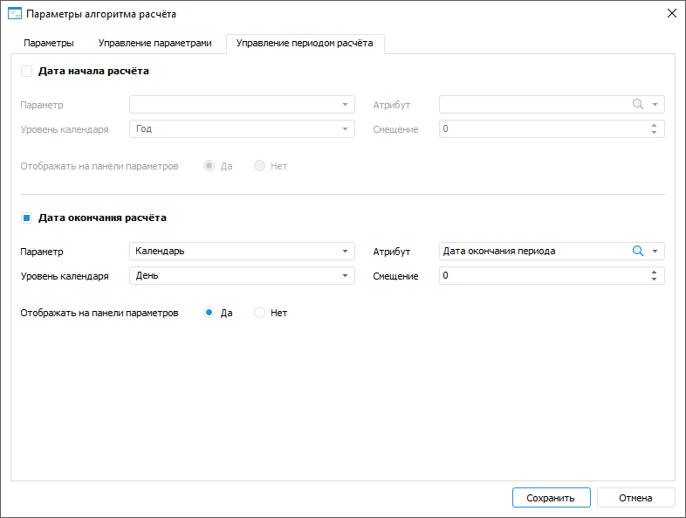Open Атрибут dropdown arrow for end date
The image size is (686, 518).
click(655, 251)
